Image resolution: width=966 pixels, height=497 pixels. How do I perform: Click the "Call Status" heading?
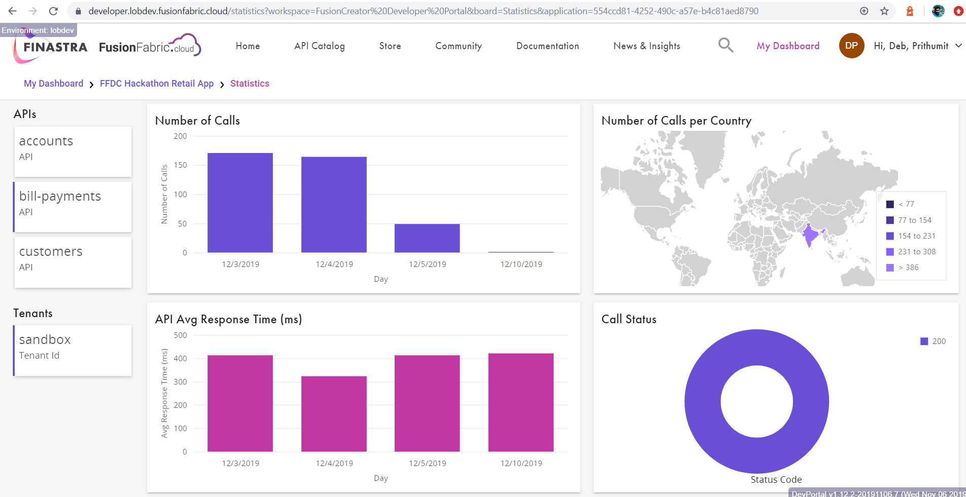point(629,319)
